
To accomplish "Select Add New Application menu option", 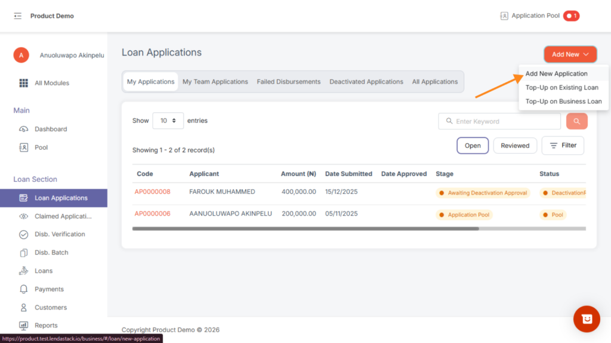I will click(556, 74).
